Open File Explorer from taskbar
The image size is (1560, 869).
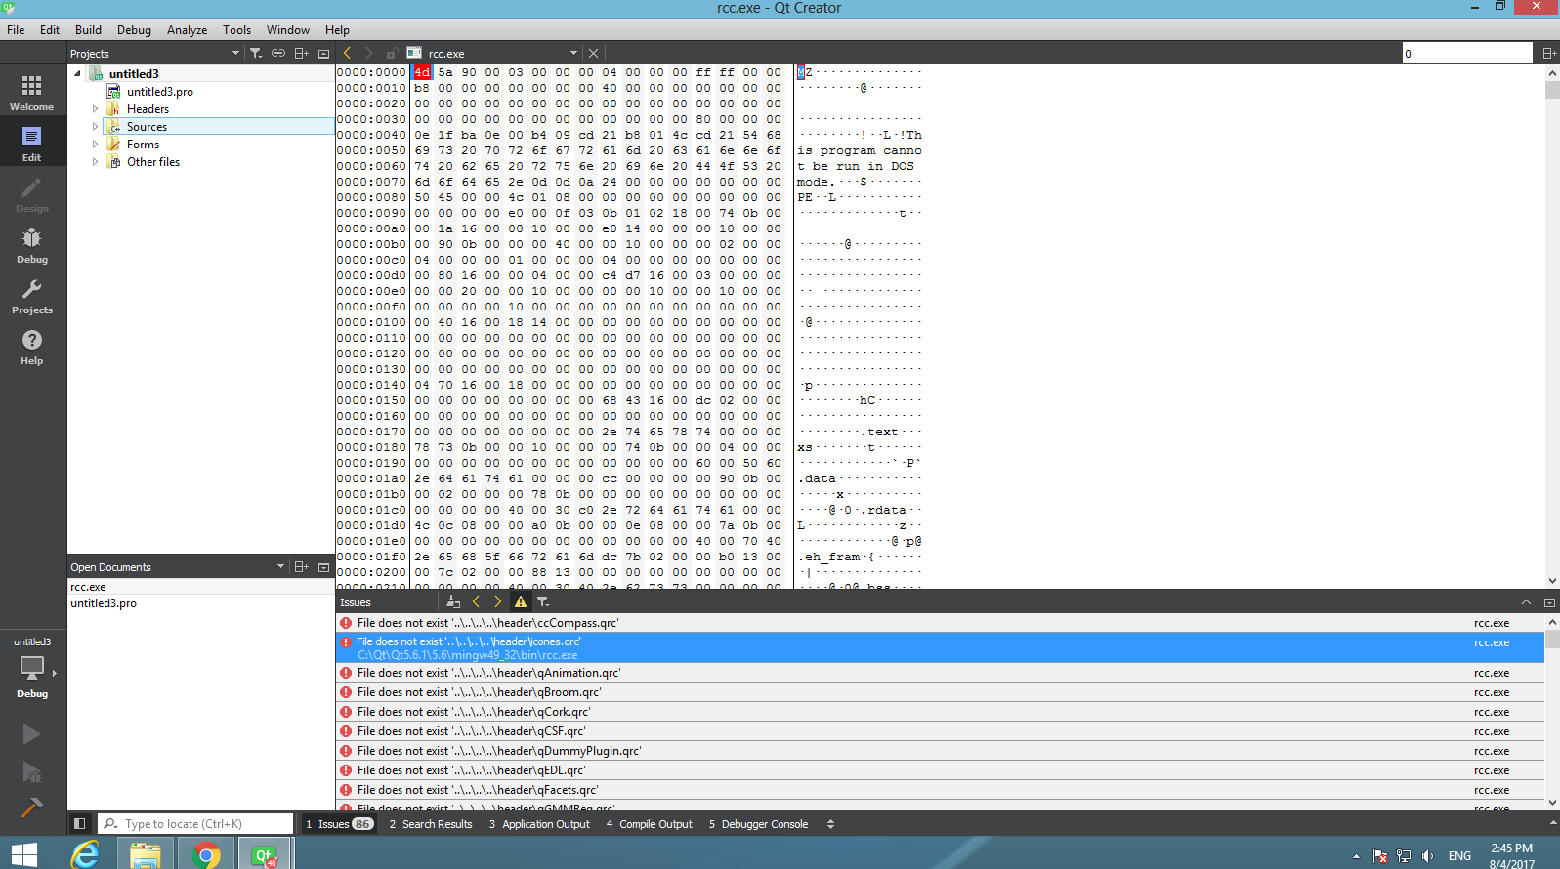146,854
